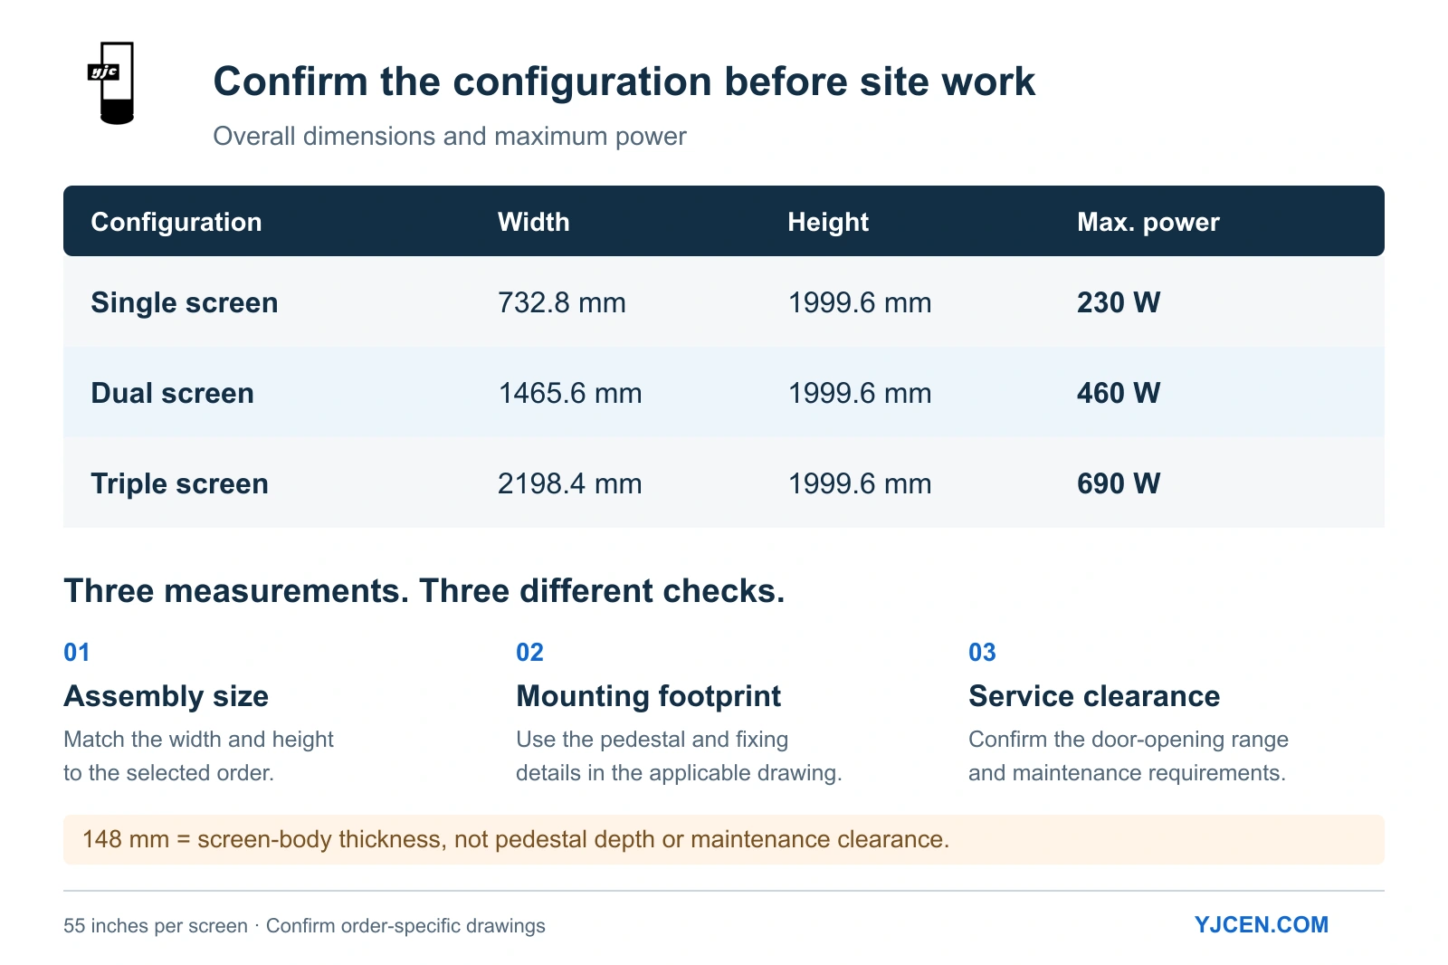
Task: Click the 148 mm screen-body thickness note
Action: (724, 839)
